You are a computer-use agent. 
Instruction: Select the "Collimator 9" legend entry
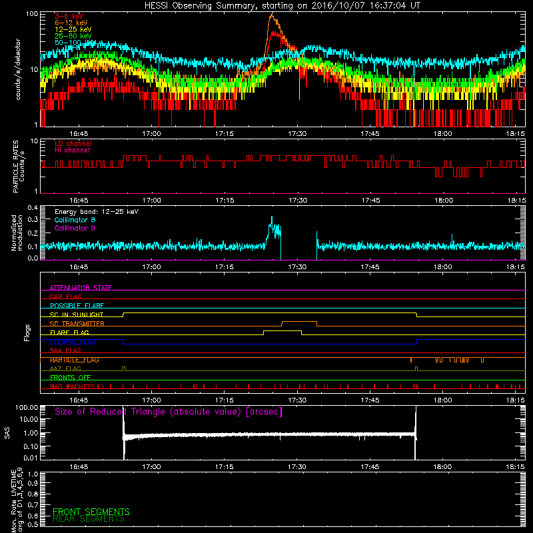point(75,228)
